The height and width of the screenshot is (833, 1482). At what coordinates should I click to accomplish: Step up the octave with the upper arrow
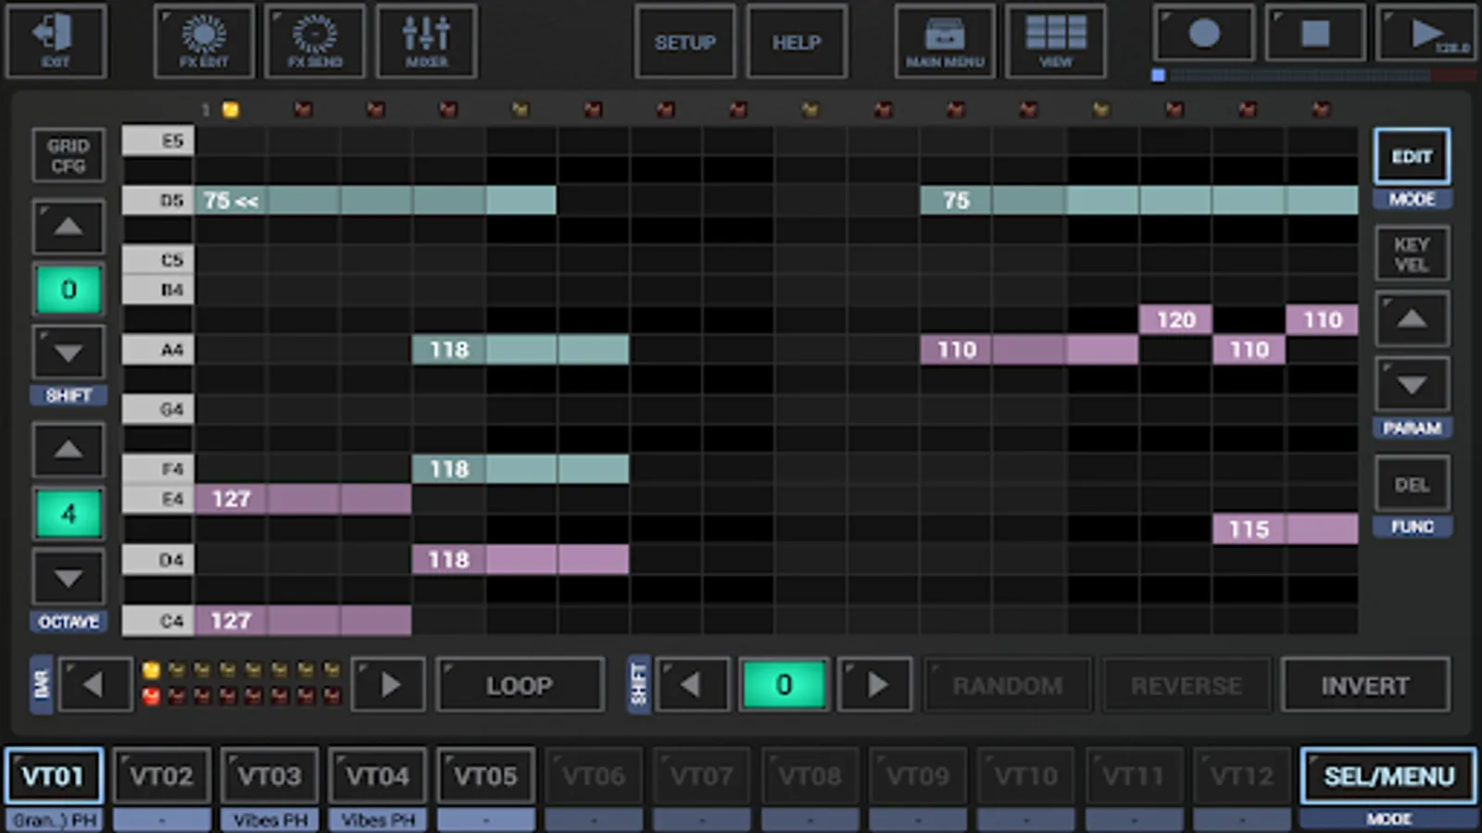[68, 451]
